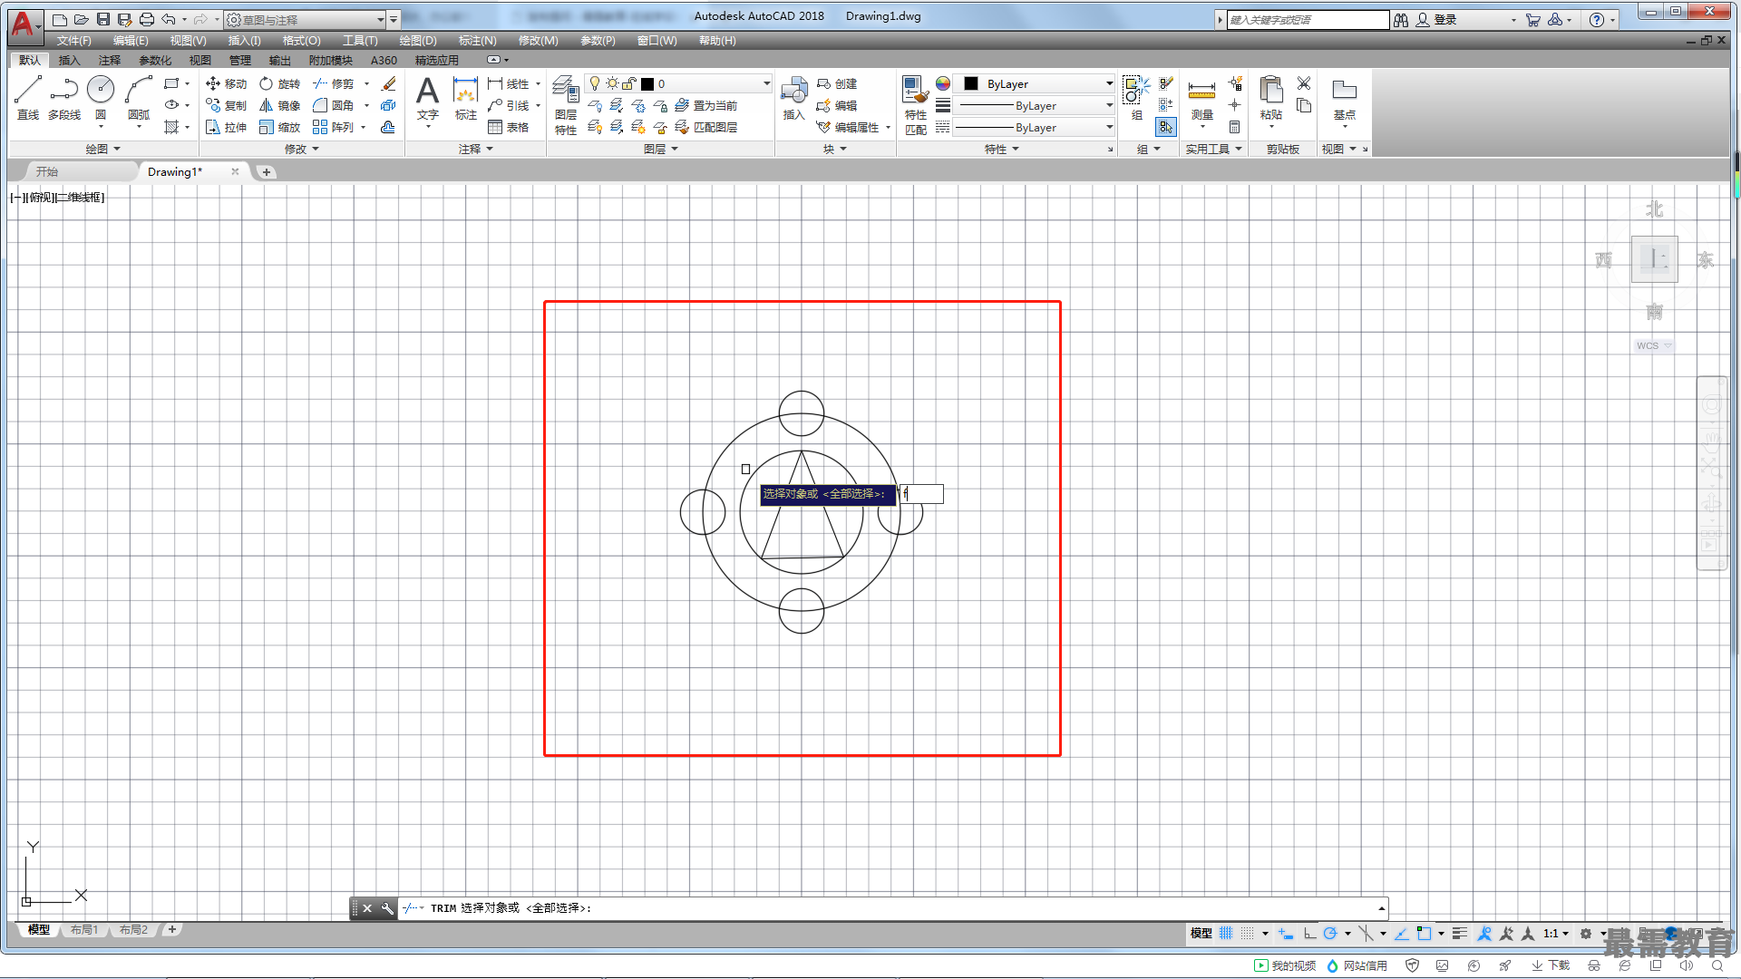Click the WCS coordinate system label
The height and width of the screenshot is (979, 1741).
click(1653, 345)
